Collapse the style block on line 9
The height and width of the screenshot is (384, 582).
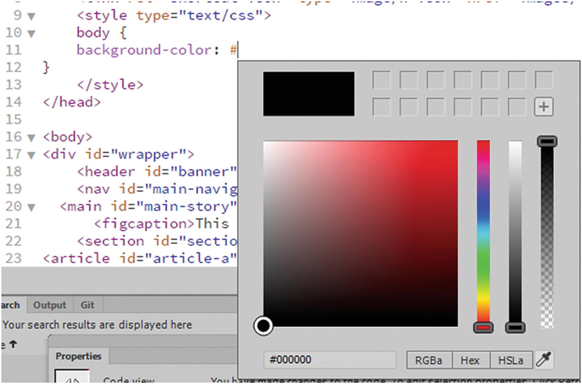(x=30, y=16)
